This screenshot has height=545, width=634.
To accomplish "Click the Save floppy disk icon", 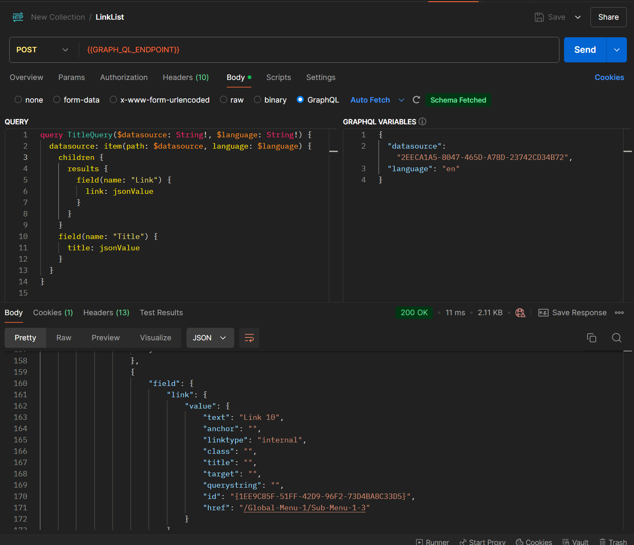I will point(539,17).
